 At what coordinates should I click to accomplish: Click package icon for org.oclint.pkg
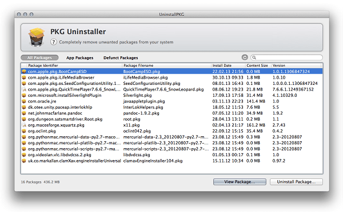(24, 131)
